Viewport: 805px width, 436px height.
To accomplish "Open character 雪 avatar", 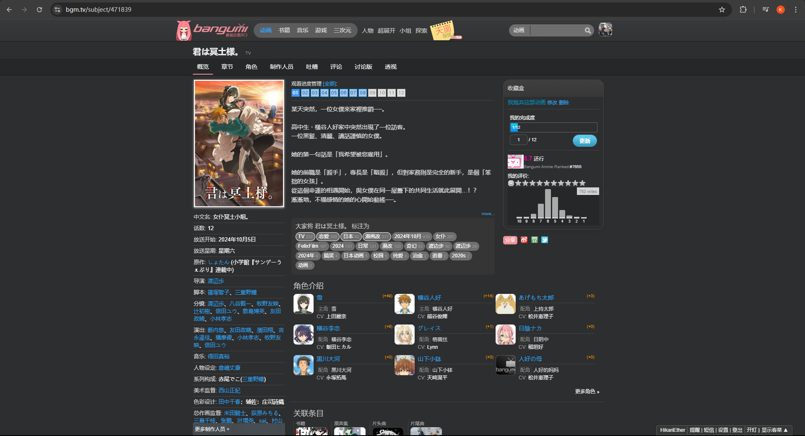I will (304, 304).
